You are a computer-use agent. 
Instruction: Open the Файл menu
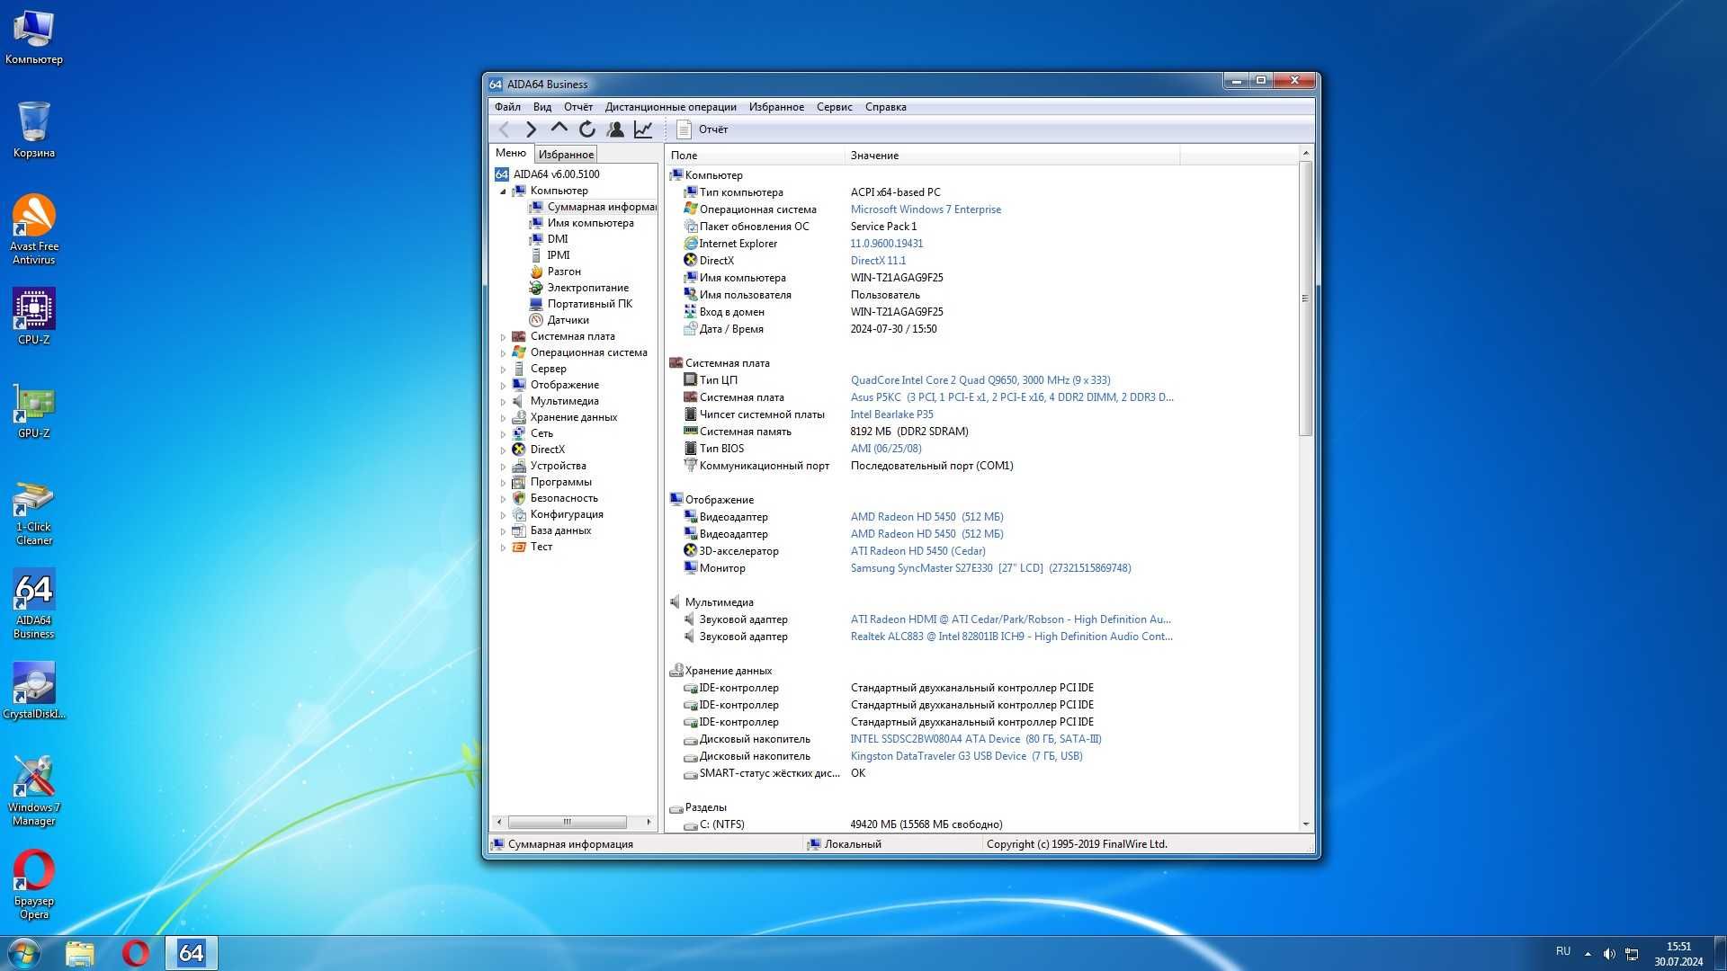pos(507,107)
